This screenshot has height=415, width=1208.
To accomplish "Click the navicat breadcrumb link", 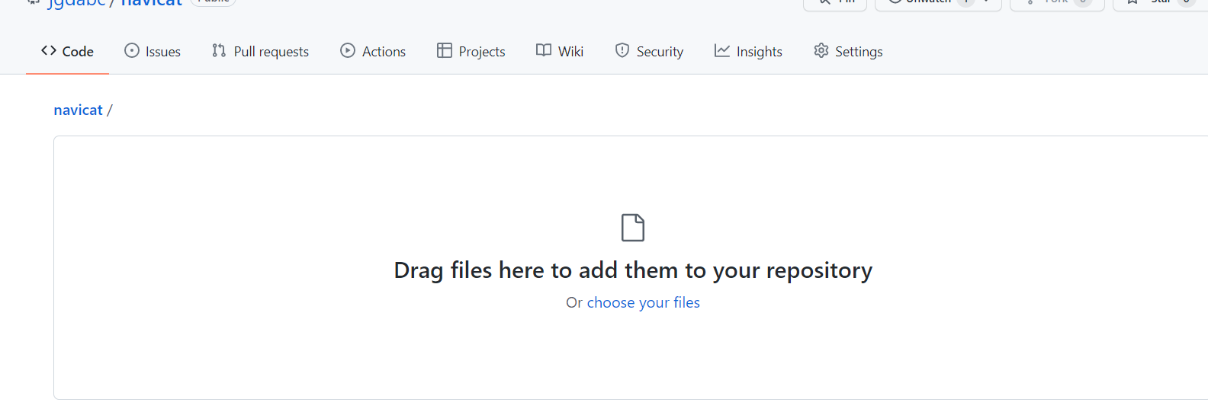I will [78, 110].
